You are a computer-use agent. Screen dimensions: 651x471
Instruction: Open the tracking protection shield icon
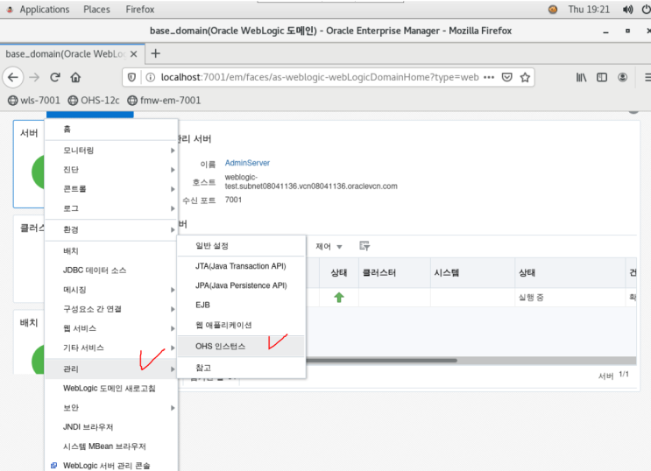tap(131, 77)
